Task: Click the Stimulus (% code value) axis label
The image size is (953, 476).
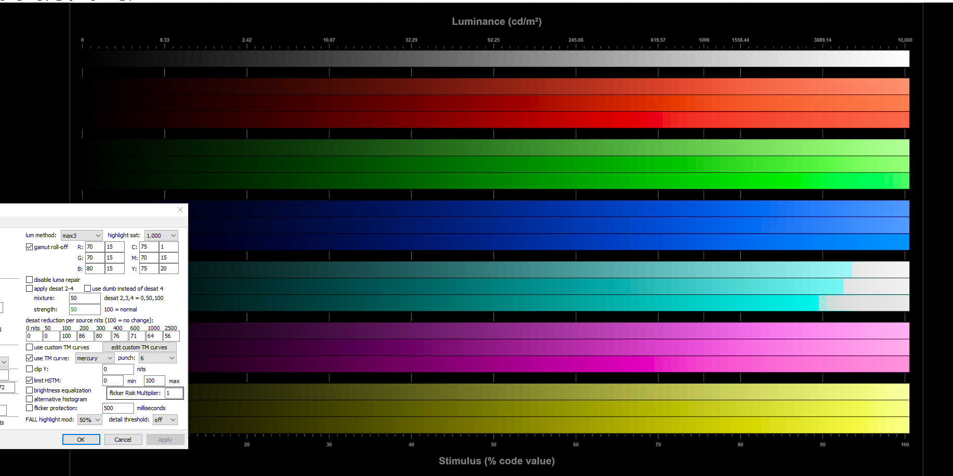Action: [497, 461]
